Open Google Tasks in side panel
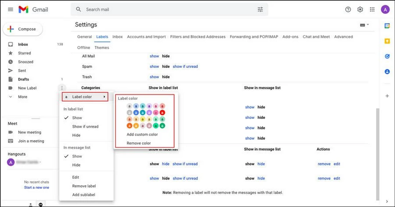 coord(387,56)
